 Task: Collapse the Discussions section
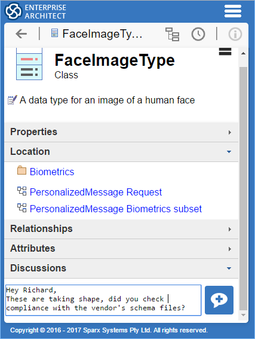121,268
